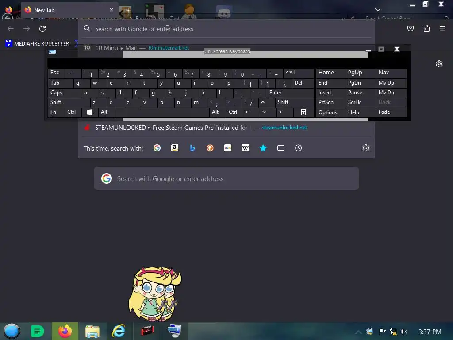Reload the page in Firefox
Viewport: 453px width, 340px height.
tap(42, 29)
